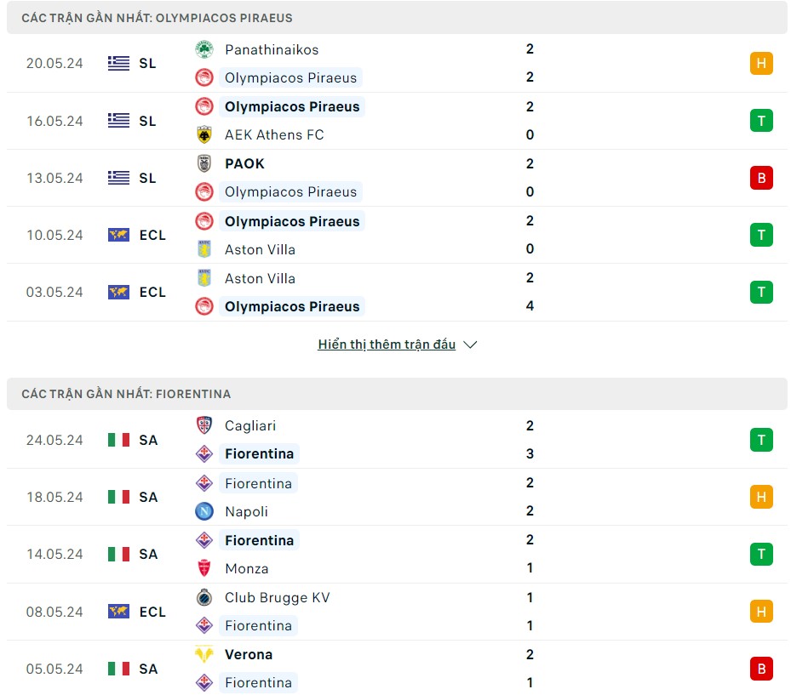Toggle the yellow H badge on Fiorentina-Napoli
This screenshot has width=791, height=695.
761,497
